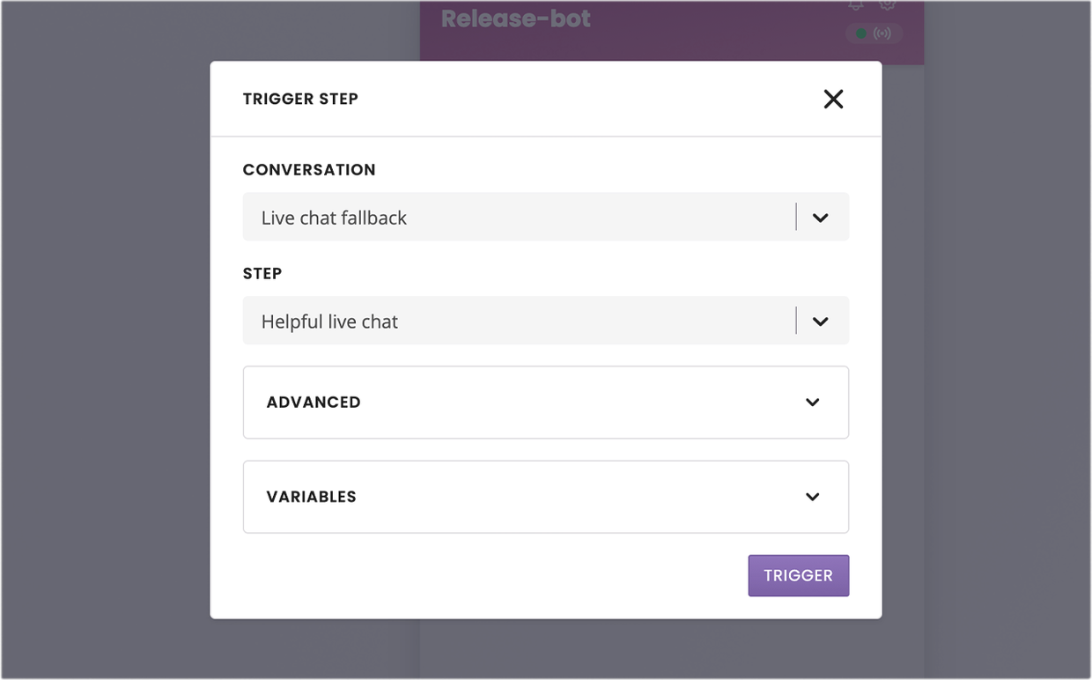The height and width of the screenshot is (680, 1092).
Task: Click the Release-bot title
Action: (516, 18)
